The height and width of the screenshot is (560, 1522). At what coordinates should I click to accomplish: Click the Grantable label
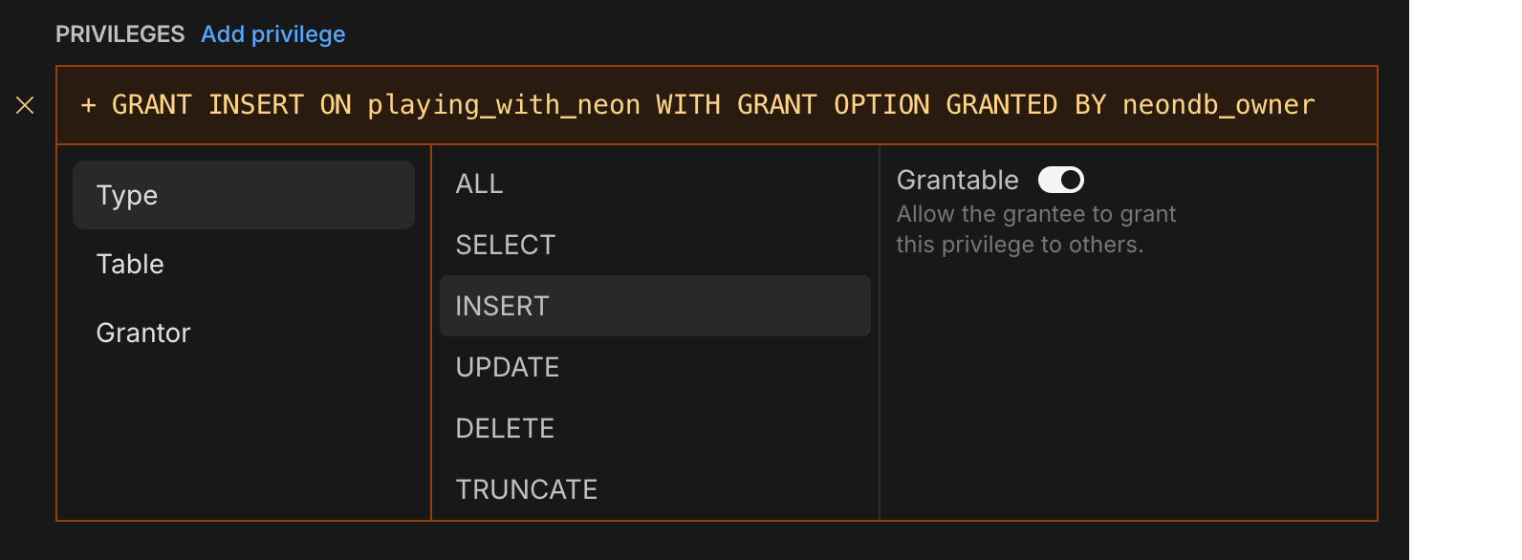tap(957, 180)
